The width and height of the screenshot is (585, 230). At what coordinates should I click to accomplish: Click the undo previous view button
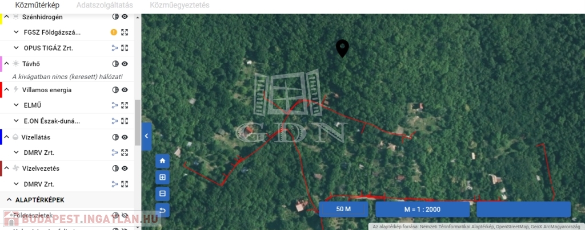point(162,210)
